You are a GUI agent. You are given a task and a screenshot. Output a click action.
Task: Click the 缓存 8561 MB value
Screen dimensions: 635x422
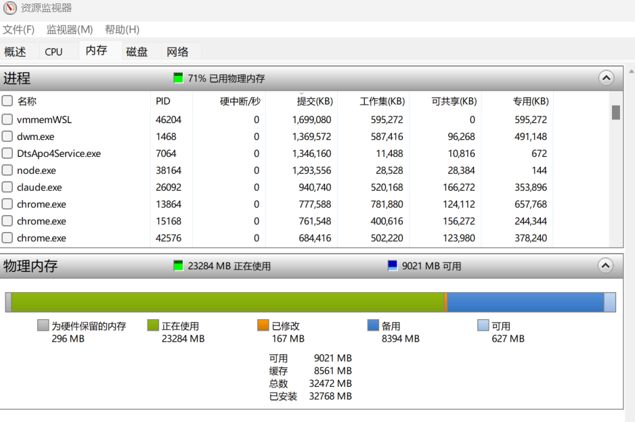(x=333, y=371)
